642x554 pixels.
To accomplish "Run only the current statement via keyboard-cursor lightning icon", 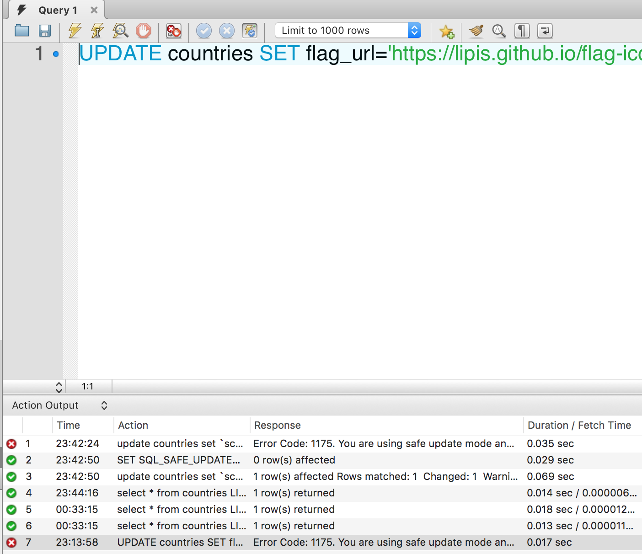I will 96,31.
